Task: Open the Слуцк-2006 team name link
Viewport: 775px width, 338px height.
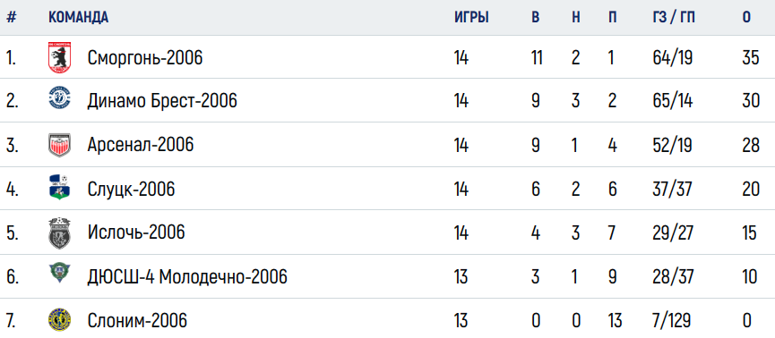Action: 131,189
